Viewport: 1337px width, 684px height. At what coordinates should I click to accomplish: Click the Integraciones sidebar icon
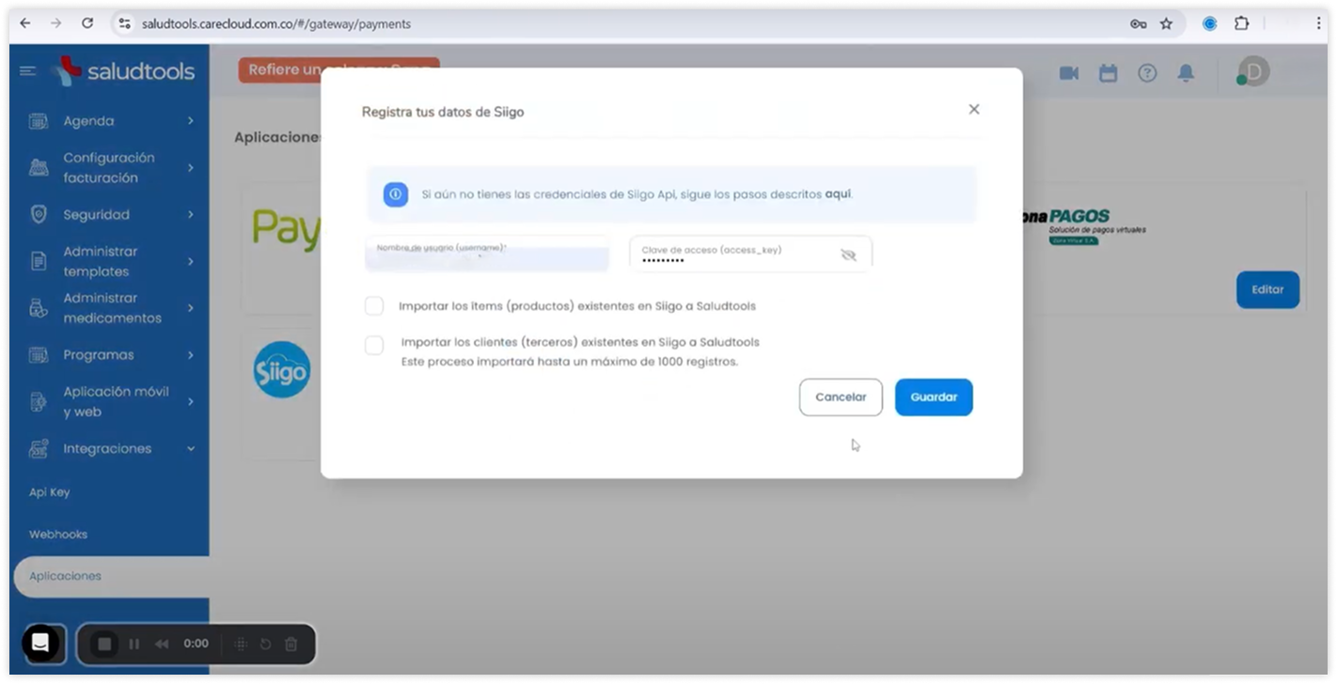39,448
